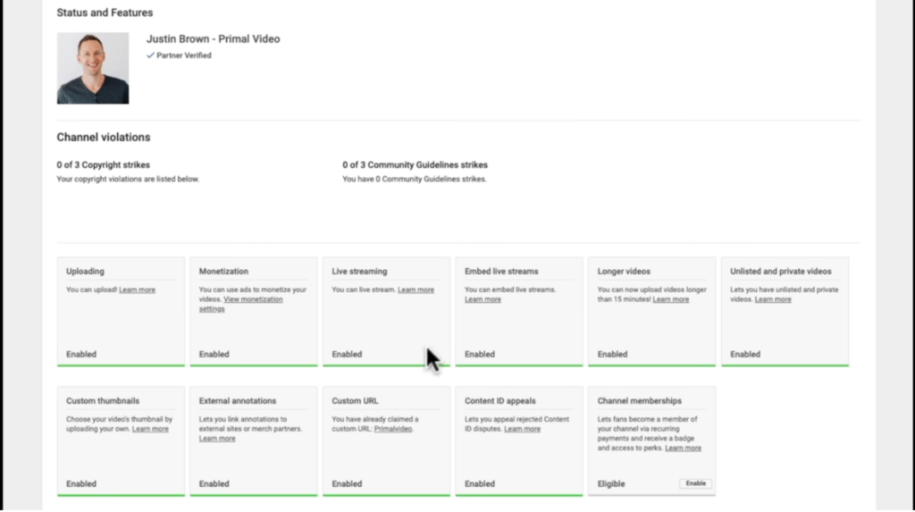
Task: Click the Enable button for Channel memberships
Action: 695,483
